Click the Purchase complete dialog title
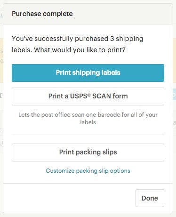This screenshot has width=176, height=217. pyautogui.click(x=42, y=14)
